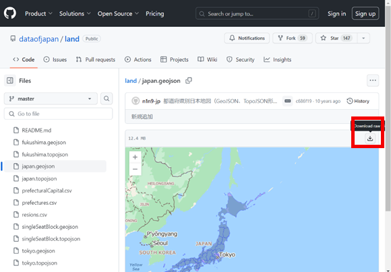The width and height of the screenshot is (391, 272).
Task: Zoom out on the map
Action: 135,169
